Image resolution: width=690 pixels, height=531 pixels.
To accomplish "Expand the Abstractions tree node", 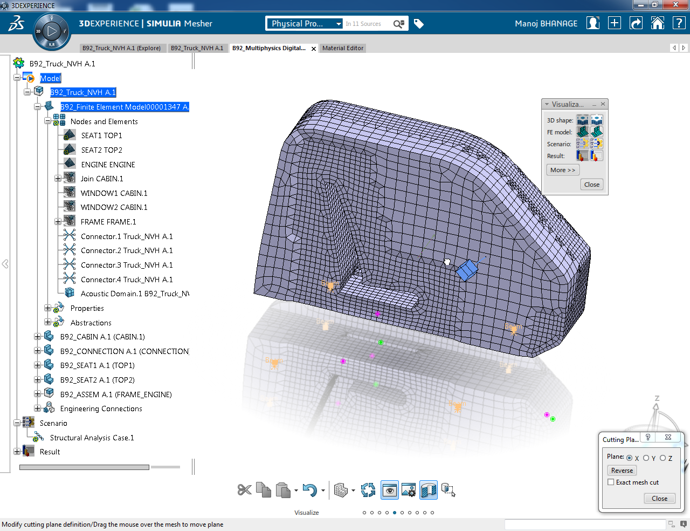I will coord(47,323).
